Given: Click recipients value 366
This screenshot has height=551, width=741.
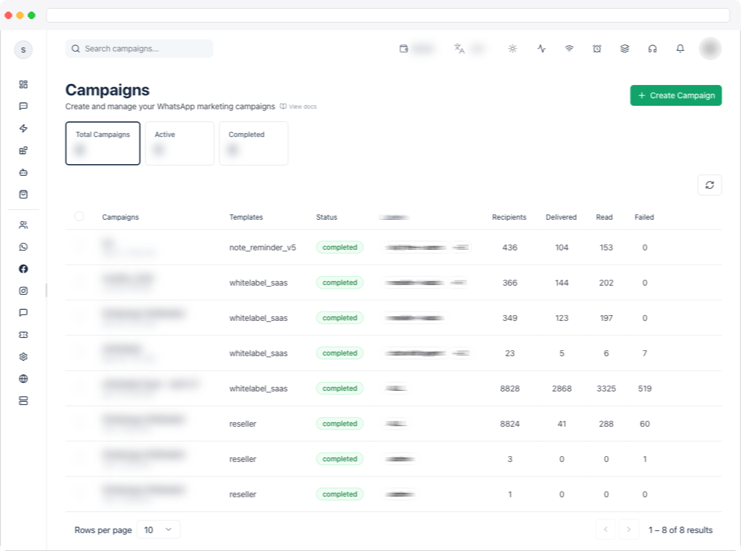Looking at the screenshot, I should click(x=510, y=283).
